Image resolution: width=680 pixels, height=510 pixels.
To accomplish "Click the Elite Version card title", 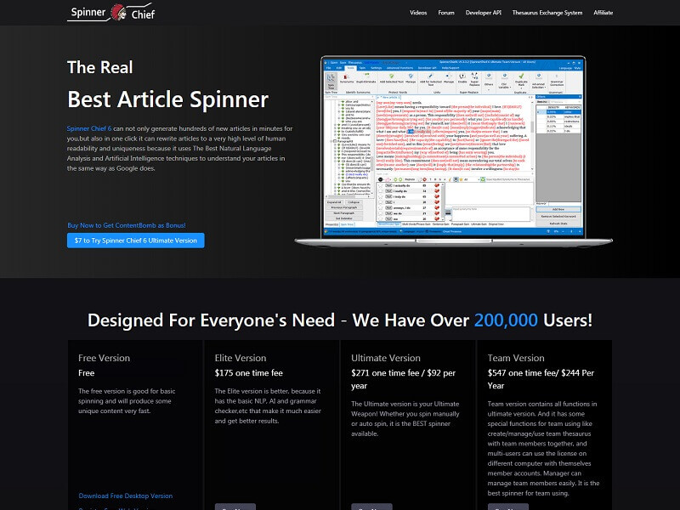I will click(x=241, y=358).
